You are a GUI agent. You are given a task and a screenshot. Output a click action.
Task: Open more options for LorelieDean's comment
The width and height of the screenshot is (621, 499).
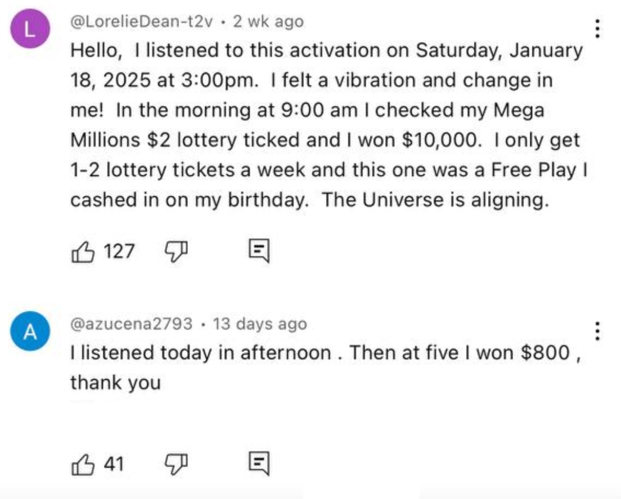[x=597, y=28]
